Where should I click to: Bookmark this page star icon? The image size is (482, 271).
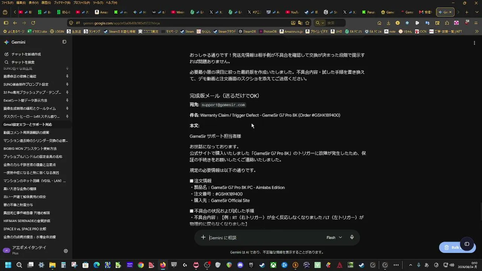pyautogui.click(x=307, y=23)
